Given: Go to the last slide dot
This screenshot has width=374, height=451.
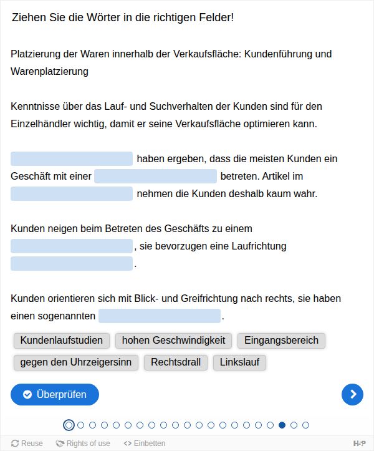Looking at the screenshot, I should 305,425.
